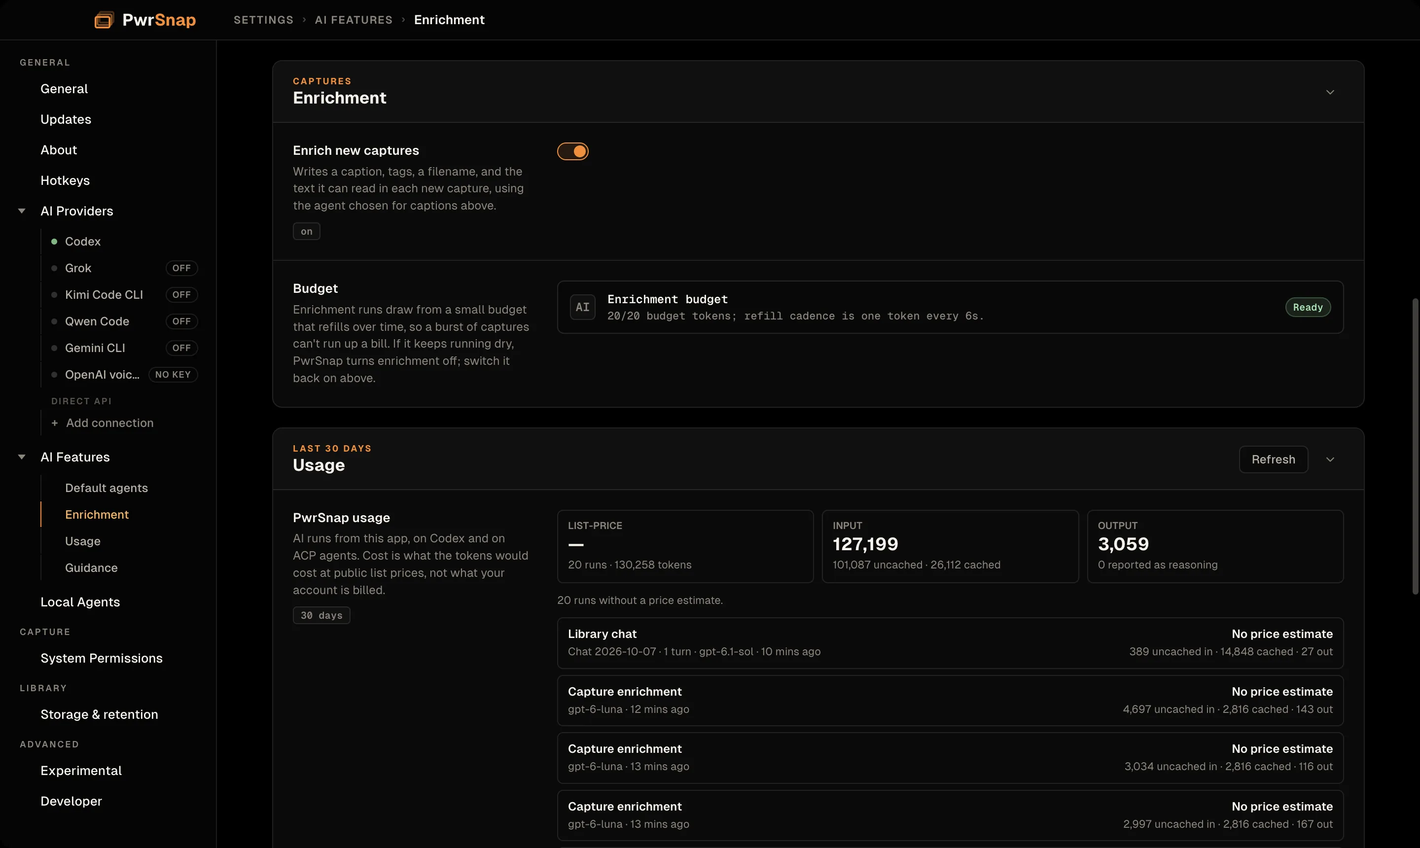Click the OFF badge next to Kimi Code CLI

pos(182,295)
